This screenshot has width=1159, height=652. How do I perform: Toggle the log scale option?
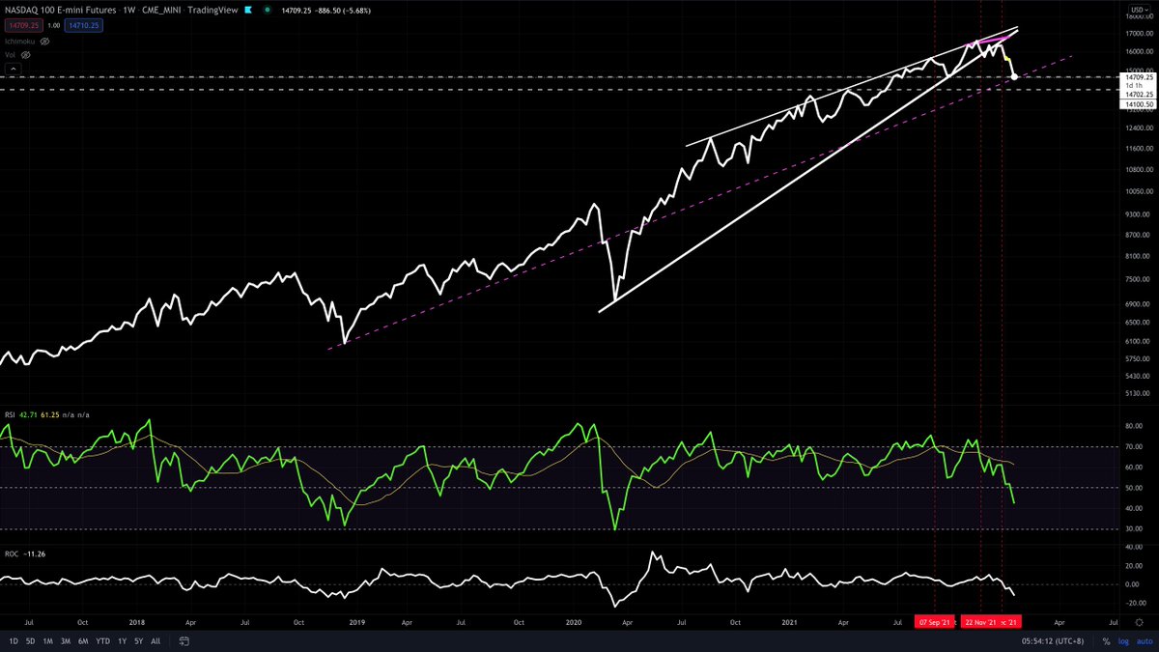(x=1123, y=641)
